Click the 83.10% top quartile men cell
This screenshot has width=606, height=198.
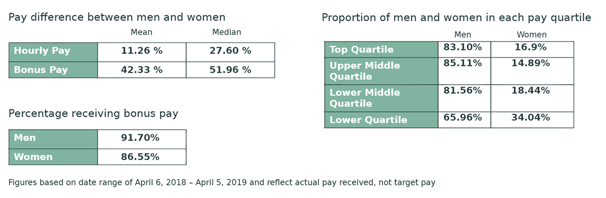click(463, 48)
